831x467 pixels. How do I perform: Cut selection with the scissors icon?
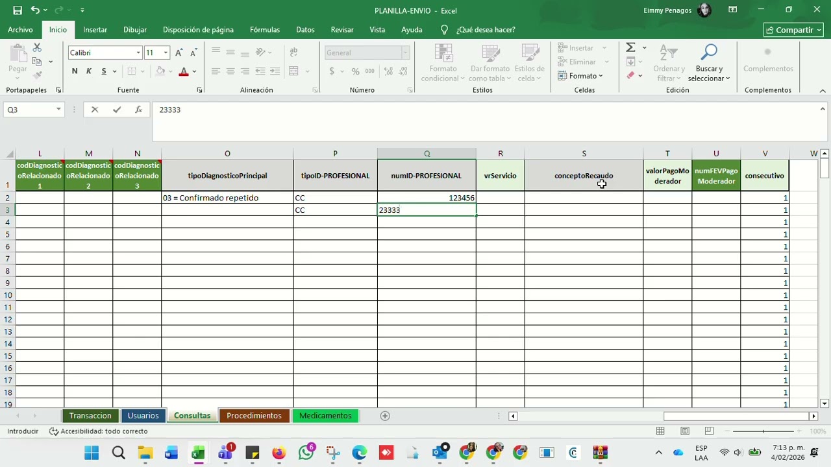tap(37, 48)
